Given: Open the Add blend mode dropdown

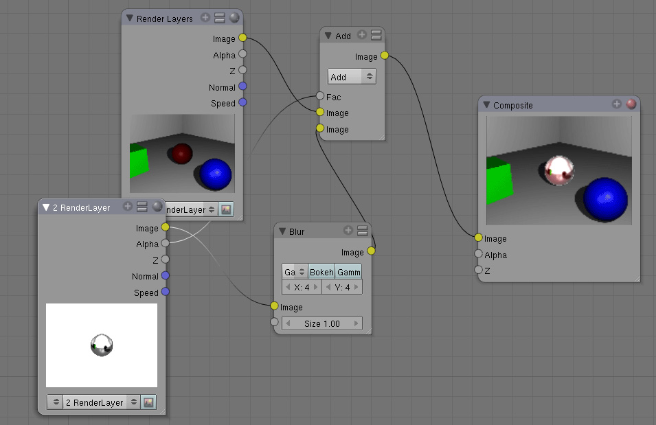Looking at the screenshot, I should pyautogui.click(x=352, y=76).
